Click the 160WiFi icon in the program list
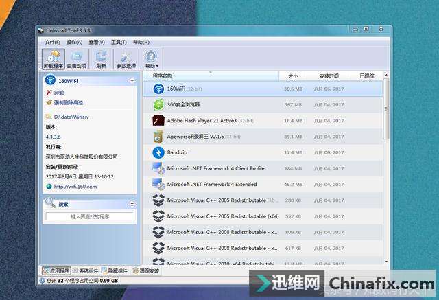 click(x=158, y=89)
